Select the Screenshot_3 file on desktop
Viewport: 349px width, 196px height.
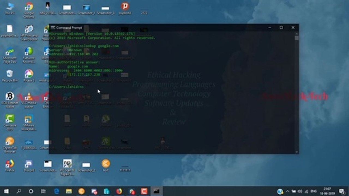coord(106,10)
